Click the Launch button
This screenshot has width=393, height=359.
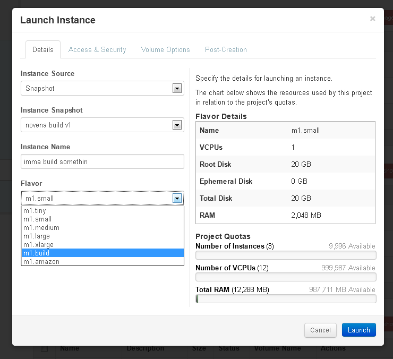click(x=359, y=330)
